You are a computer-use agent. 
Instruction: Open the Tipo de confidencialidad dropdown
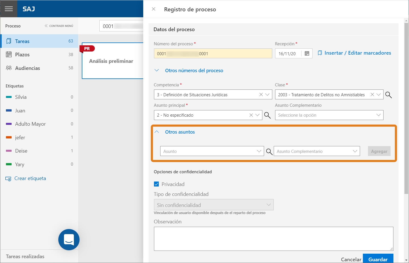(214, 205)
